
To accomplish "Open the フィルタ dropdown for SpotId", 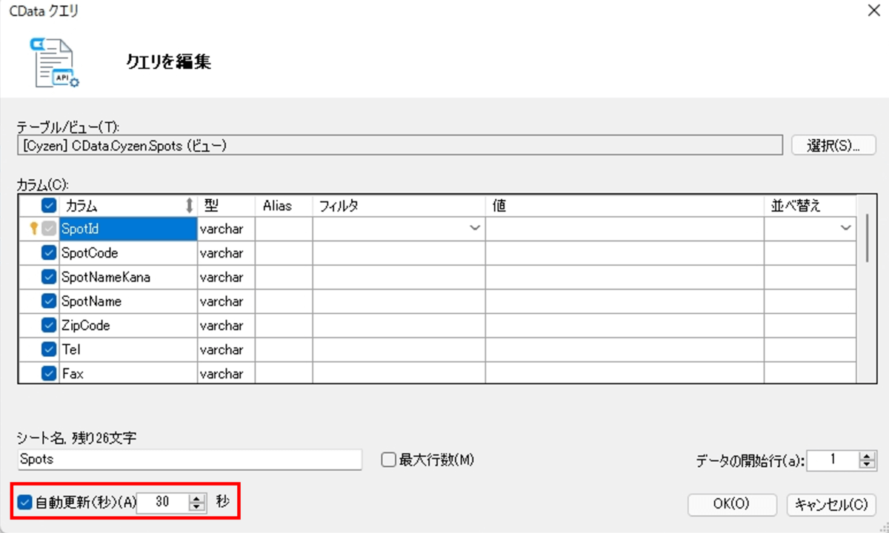I will tap(475, 229).
